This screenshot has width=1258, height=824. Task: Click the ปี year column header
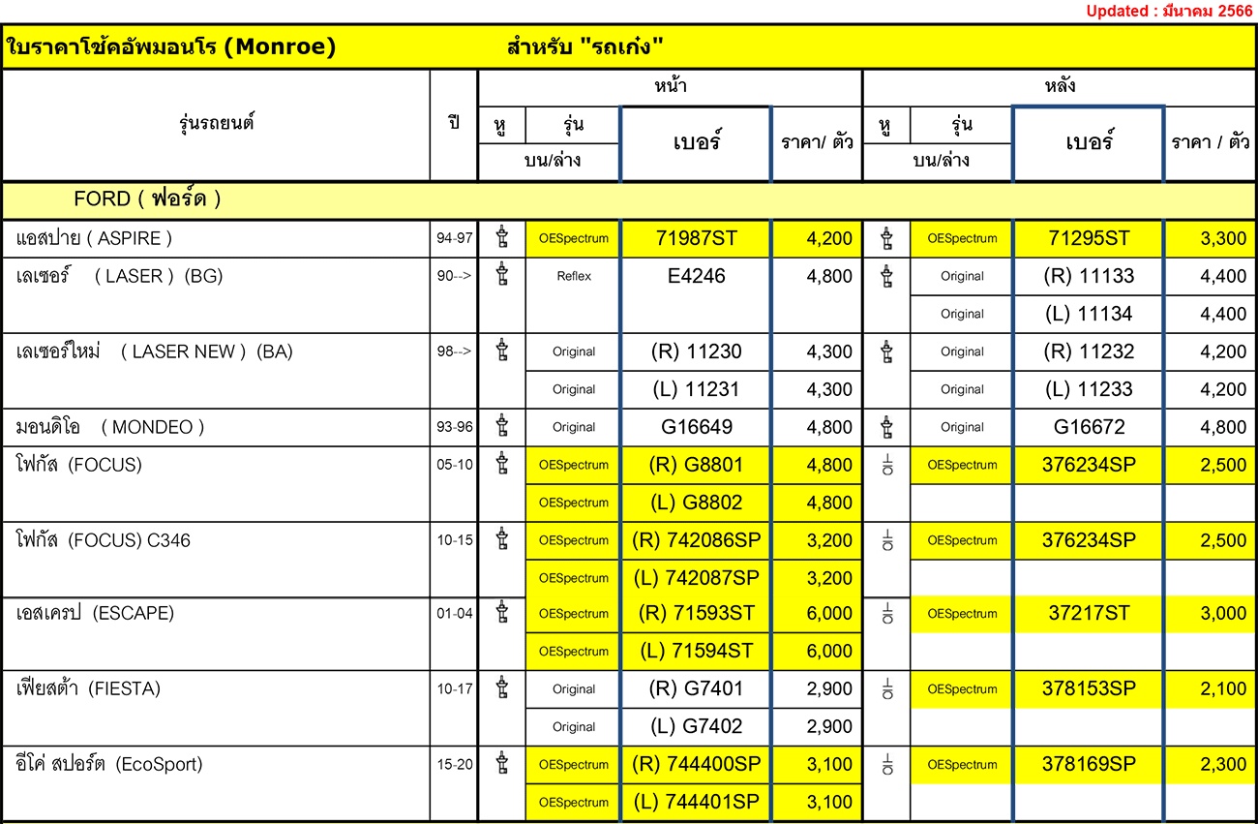(x=454, y=124)
